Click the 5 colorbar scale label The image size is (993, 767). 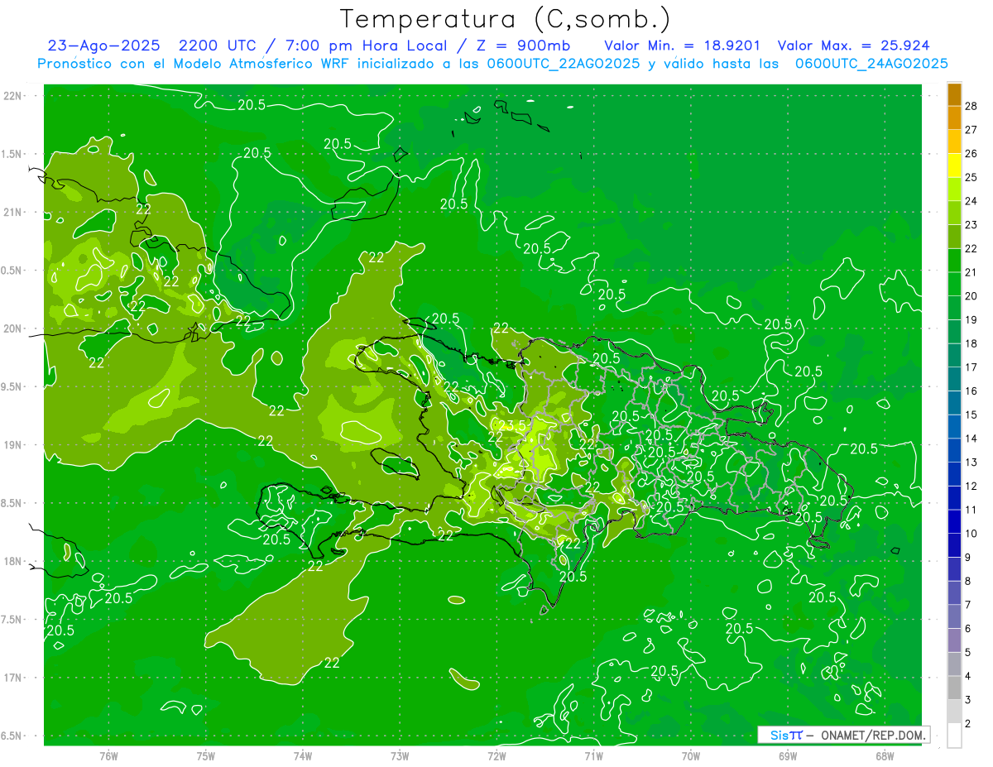[969, 653]
